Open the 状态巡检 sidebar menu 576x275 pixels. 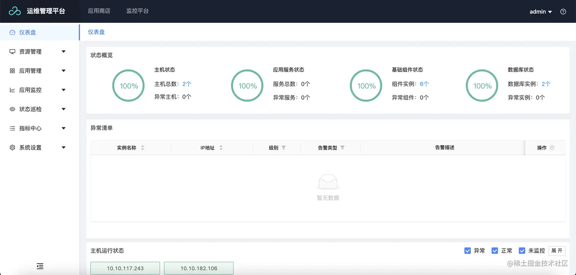40,109
